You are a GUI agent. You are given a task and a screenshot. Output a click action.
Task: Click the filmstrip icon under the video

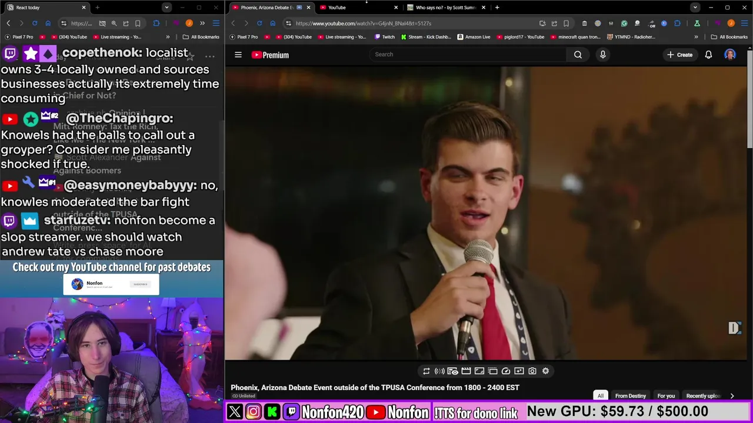[466, 371]
